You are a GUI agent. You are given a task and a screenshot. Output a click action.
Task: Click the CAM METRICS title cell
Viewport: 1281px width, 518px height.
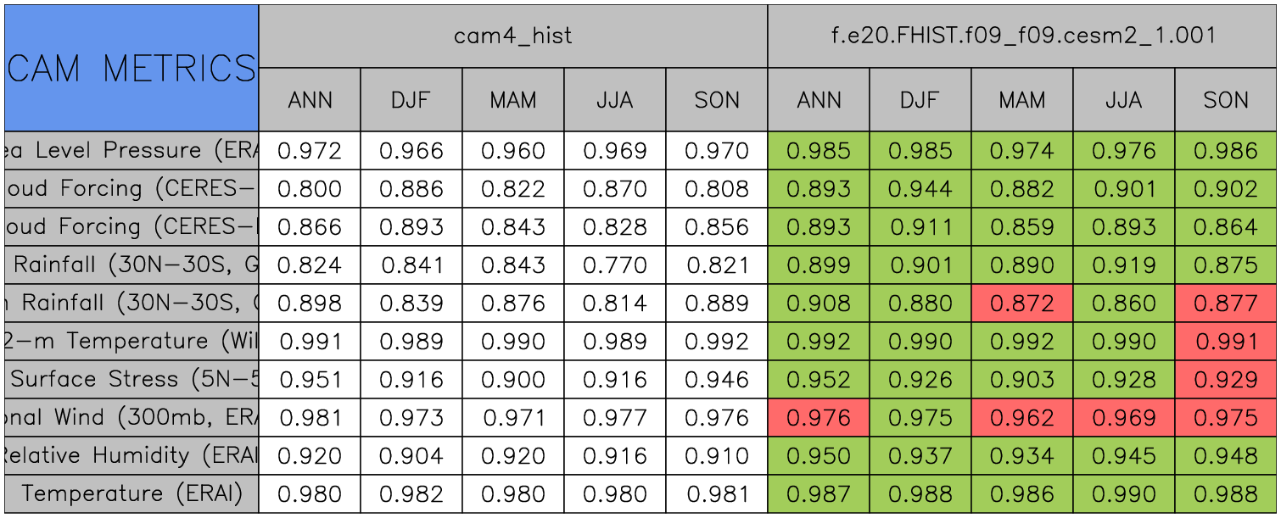pos(131,68)
